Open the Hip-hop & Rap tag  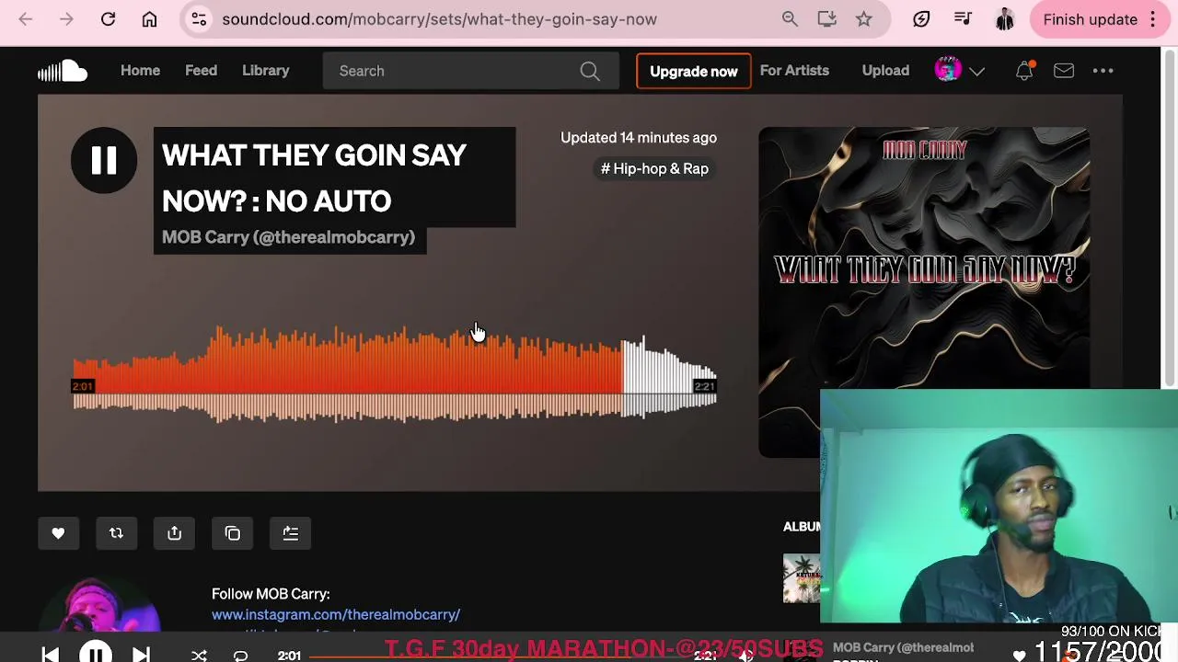click(x=654, y=169)
